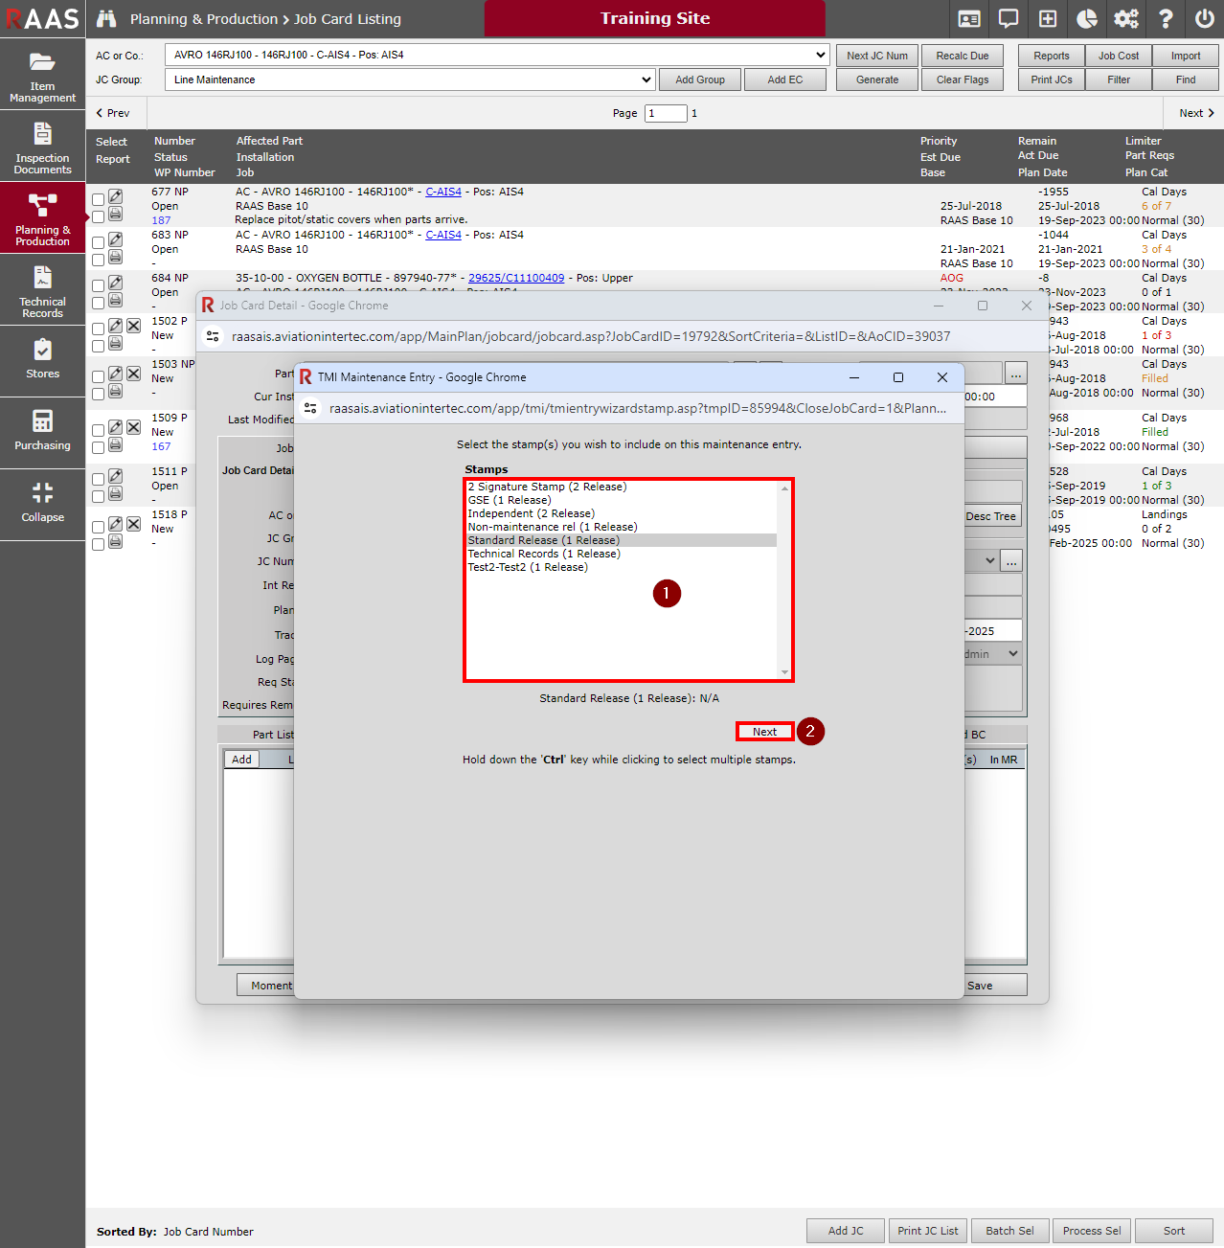Select the GSE (1 Release) stamp
The height and width of the screenshot is (1248, 1224).
509,500
